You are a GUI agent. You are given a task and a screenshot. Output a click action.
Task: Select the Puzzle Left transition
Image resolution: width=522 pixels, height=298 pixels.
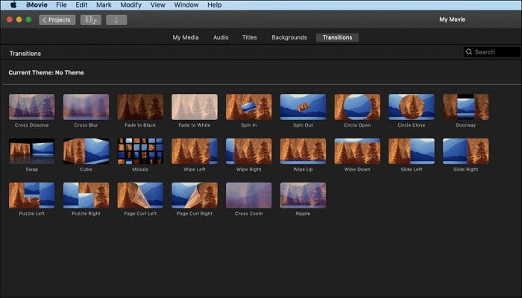pos(31,195)
